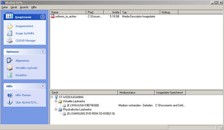Screen dimensions: 224x130
Task: Open CD/DVD Manager link
Action: pos(26,41)
